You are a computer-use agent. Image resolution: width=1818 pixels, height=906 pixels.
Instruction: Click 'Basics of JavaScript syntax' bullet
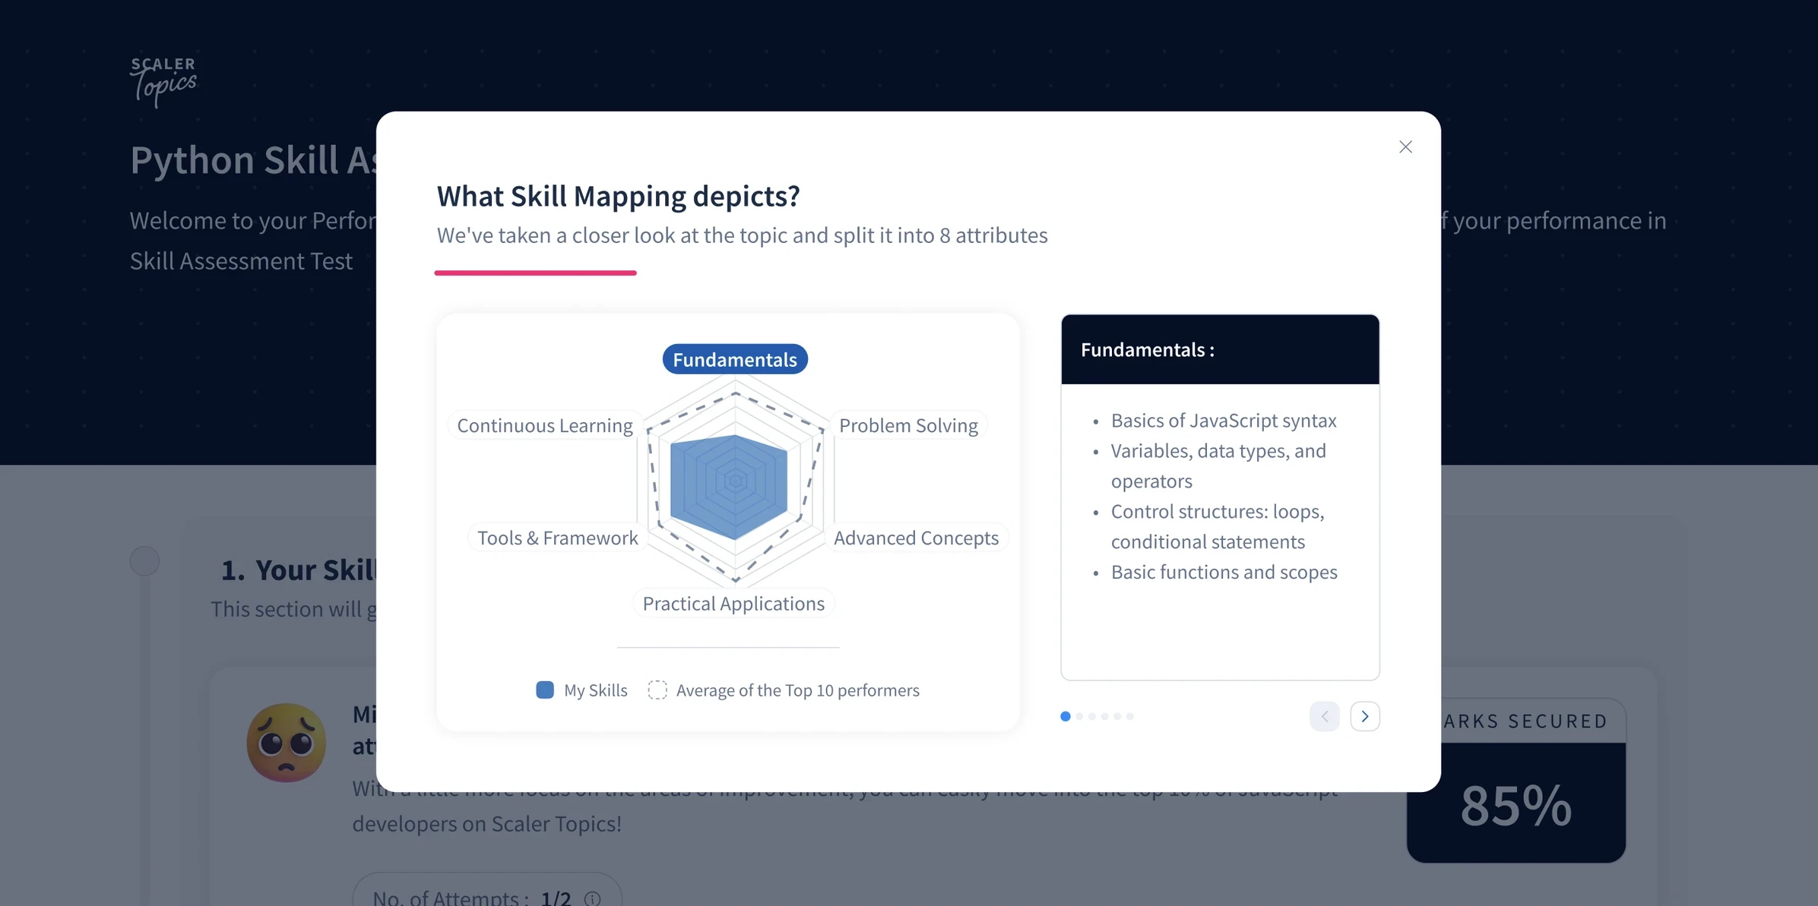tap(1224, 421)
